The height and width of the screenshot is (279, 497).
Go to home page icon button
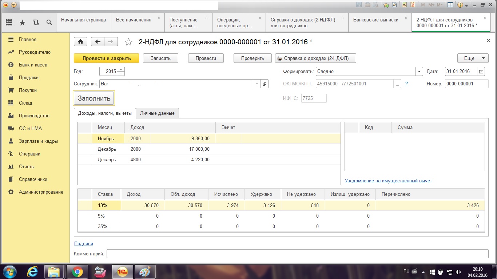80,42
